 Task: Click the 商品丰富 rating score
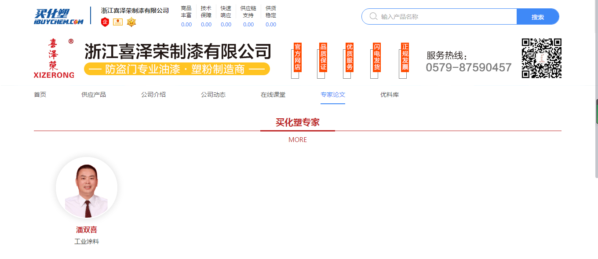186,25
